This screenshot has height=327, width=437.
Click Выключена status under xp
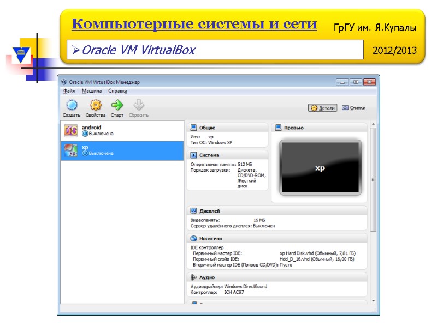tap(101, 153)
